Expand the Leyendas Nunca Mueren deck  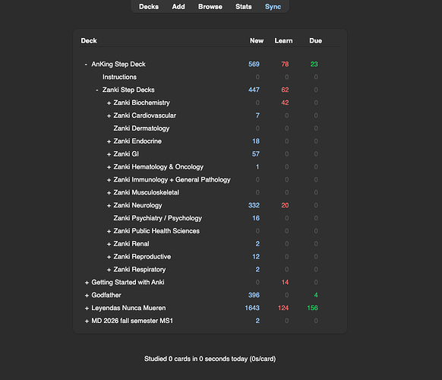point(87,309)
